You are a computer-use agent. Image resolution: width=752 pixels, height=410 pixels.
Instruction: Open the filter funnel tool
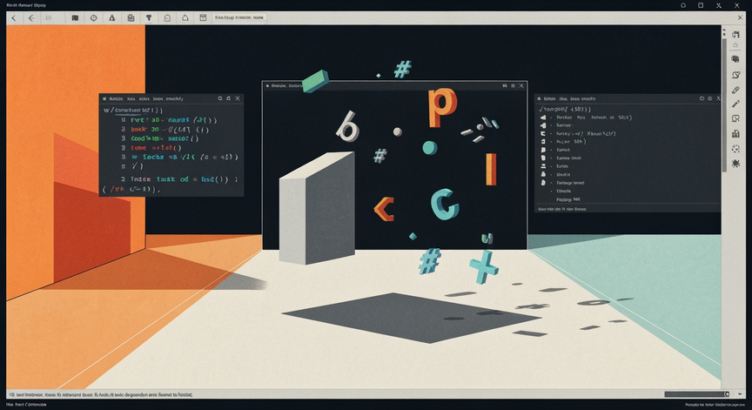pyautogui.click(x=149, y=17)
